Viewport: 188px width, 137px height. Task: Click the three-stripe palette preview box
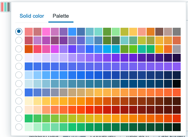click(6, 7)
